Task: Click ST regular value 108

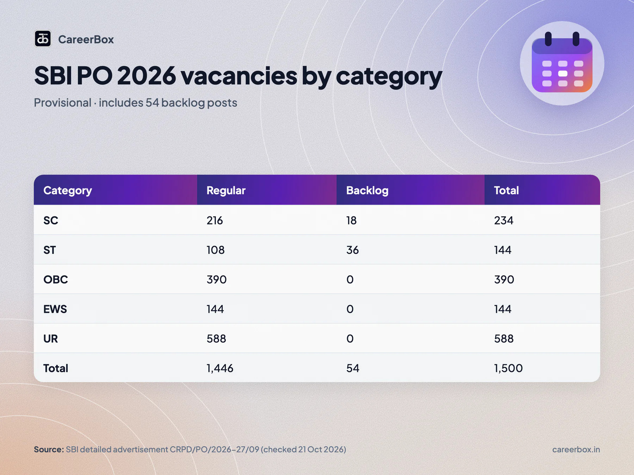Action: (x=215, y=250)
